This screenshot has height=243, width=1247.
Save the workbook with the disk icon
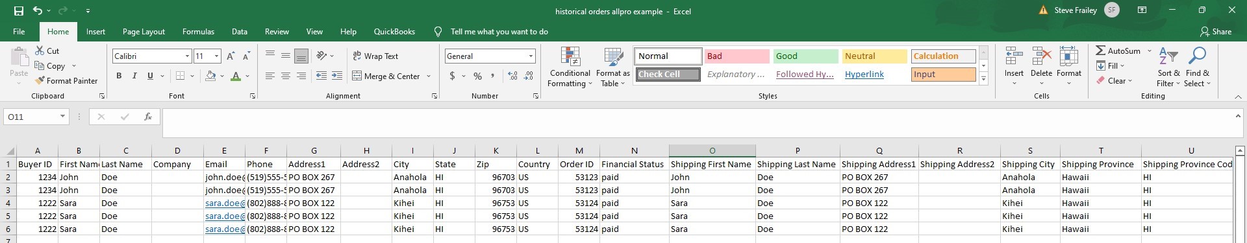[18, 11]
